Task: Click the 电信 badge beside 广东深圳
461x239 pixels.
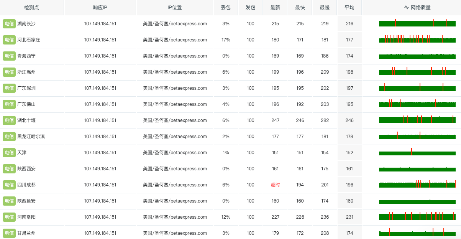Action: (x=9, y=88)
